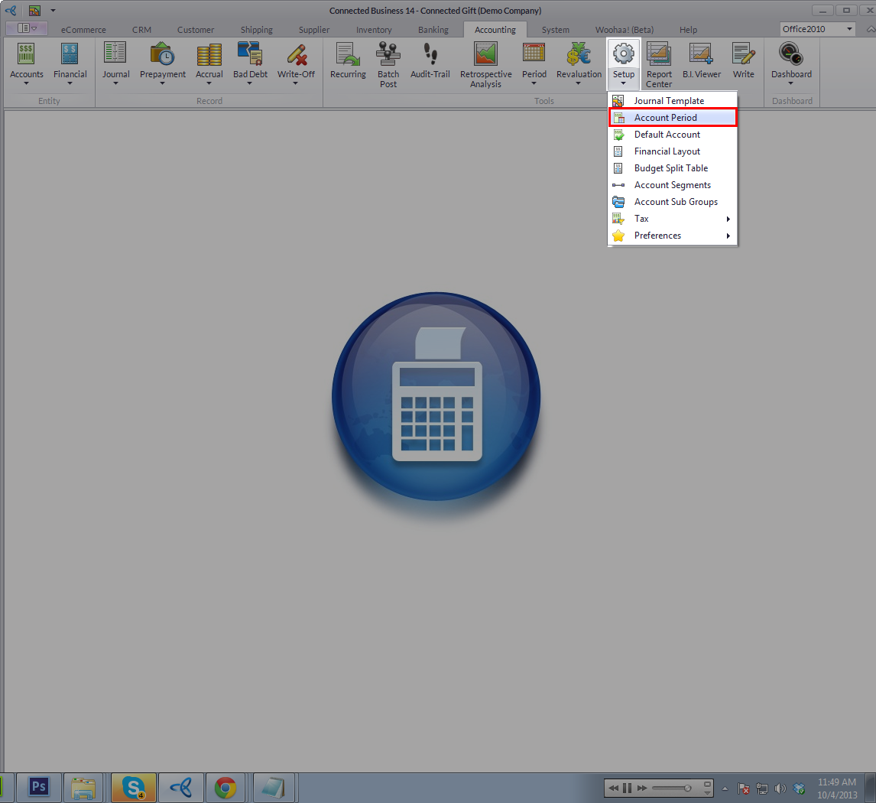Switch to the Banking tab

click(433, 30)
